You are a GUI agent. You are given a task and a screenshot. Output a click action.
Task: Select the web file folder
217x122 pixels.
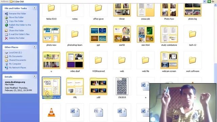(x=145, y=60)
